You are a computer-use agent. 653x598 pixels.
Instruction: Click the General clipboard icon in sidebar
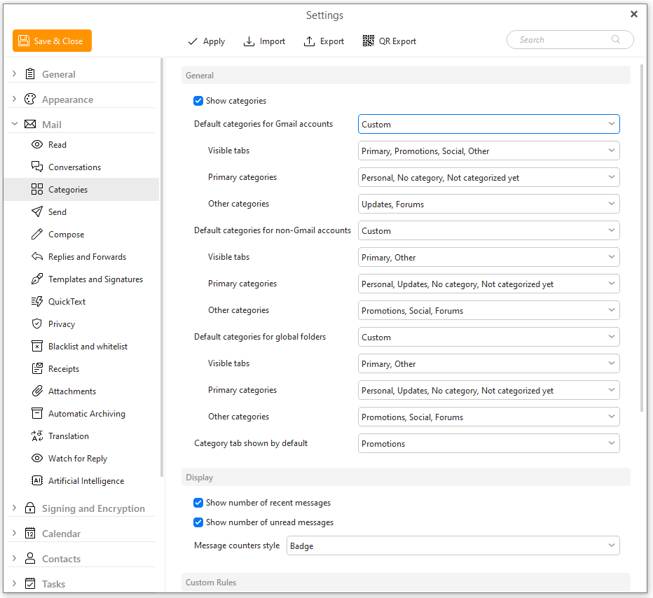click(30, 74)
